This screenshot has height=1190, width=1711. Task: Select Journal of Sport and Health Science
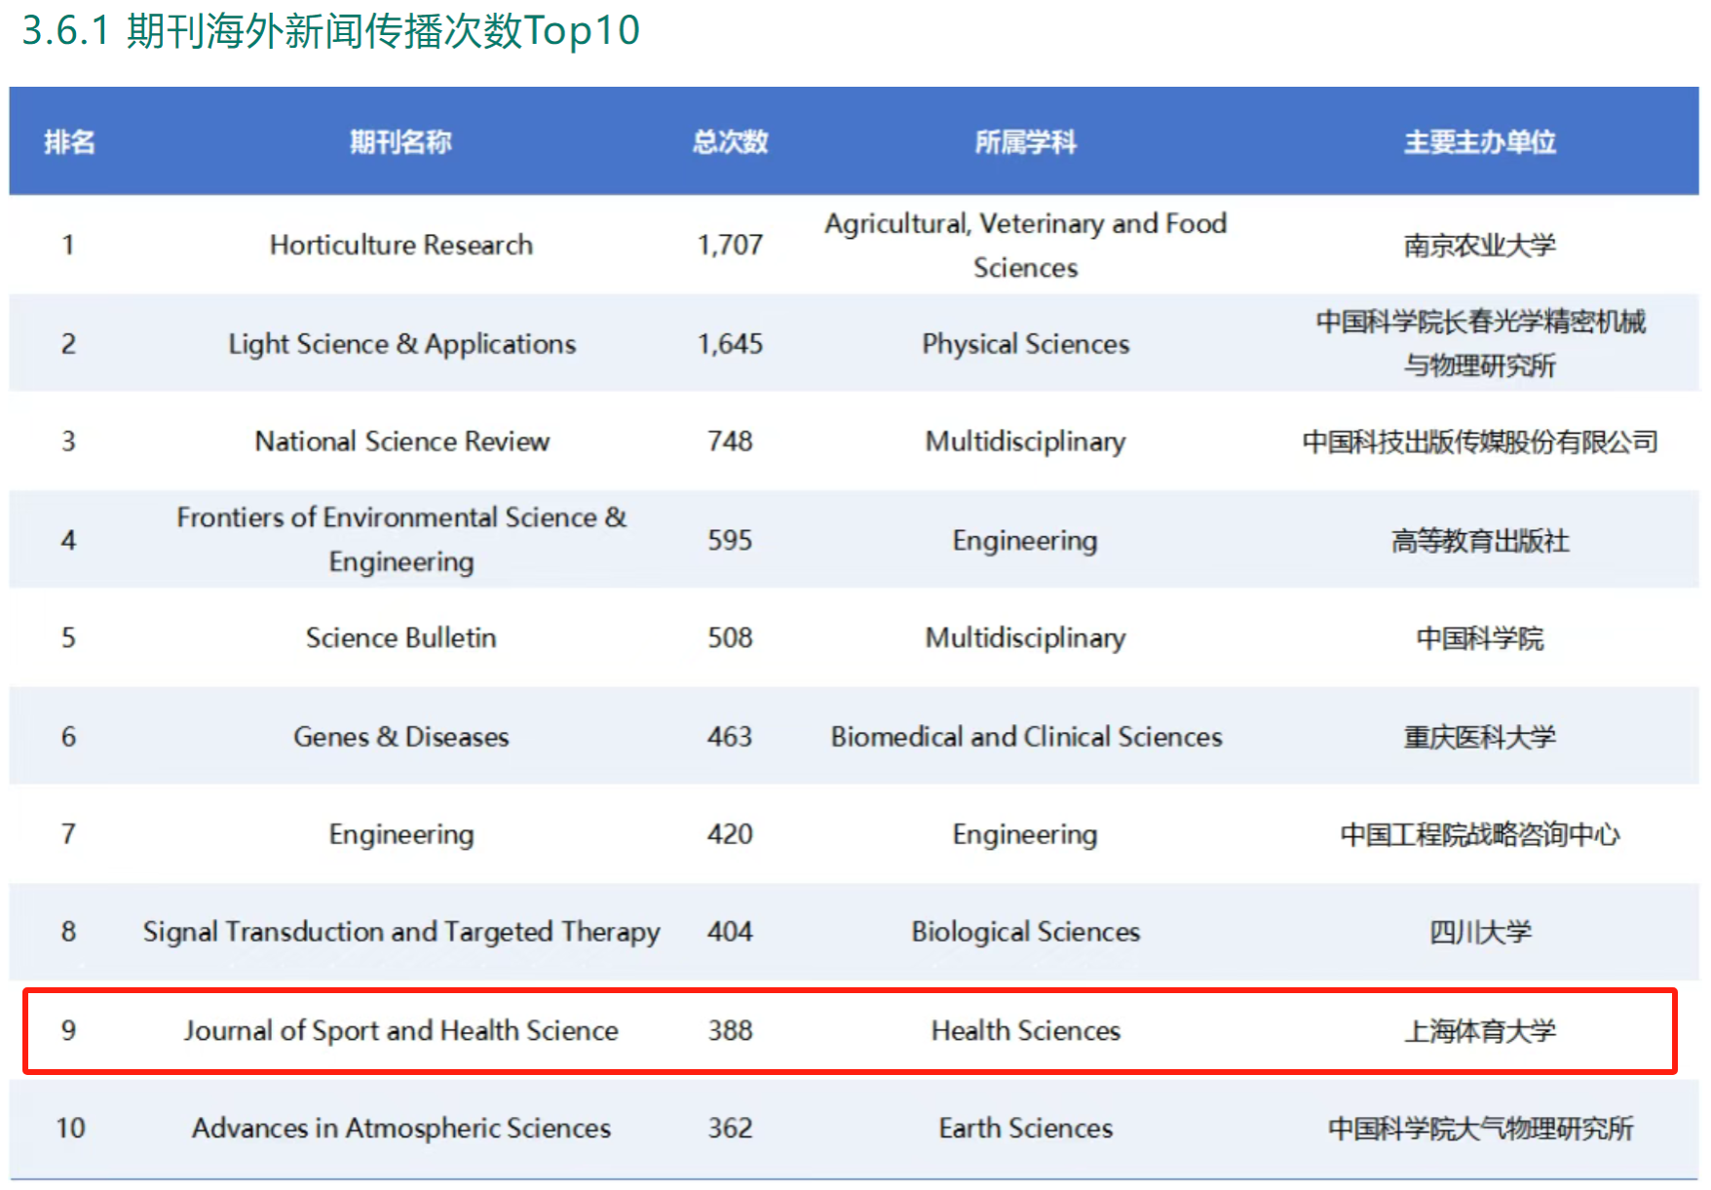[x=400, y=1030]
